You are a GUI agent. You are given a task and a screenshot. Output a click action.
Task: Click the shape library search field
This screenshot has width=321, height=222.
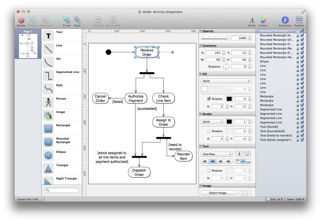[x=62, y=190]
